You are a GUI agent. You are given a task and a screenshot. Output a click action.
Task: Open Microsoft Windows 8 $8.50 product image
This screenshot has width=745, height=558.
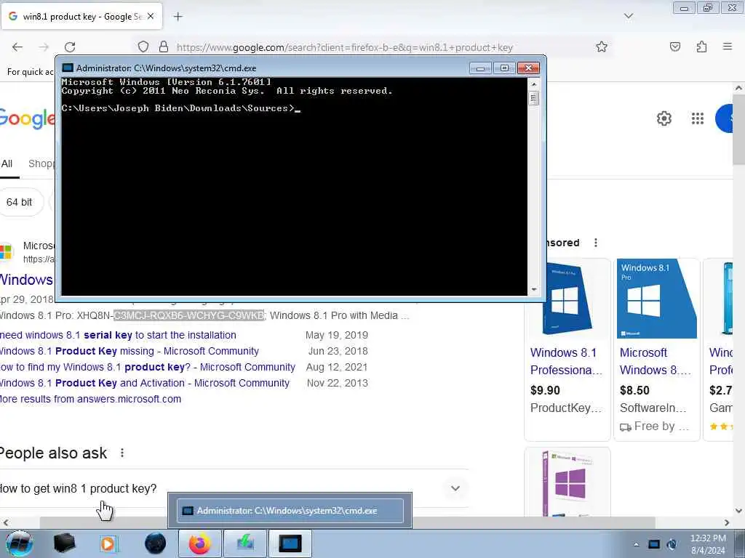click(x=657, y=299)
